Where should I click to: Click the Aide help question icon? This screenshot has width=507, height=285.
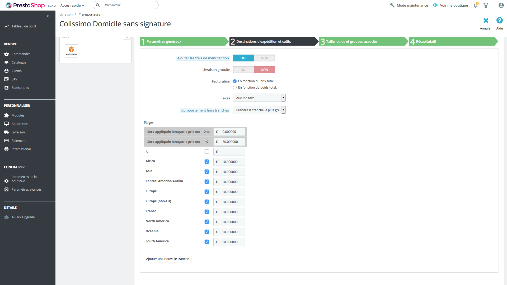[499, 20]
